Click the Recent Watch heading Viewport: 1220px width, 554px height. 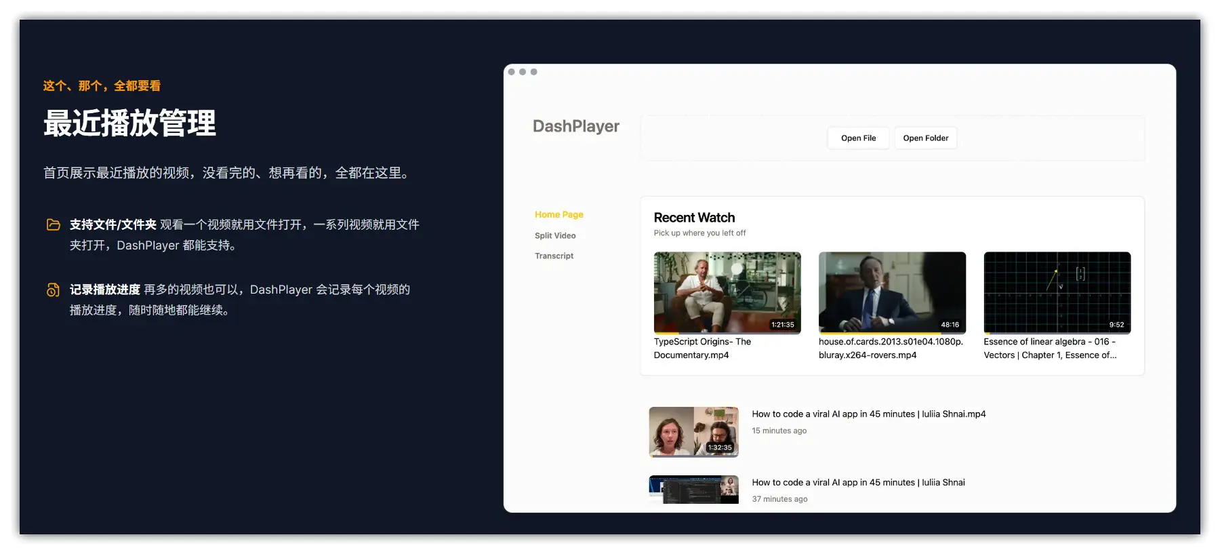pyautogui.click(x=694, y=218)
